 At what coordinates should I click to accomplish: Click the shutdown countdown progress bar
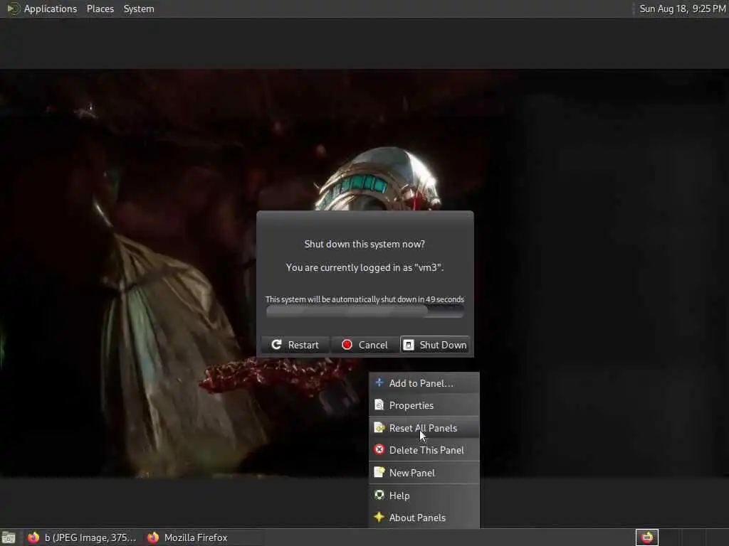coord(365,311)
